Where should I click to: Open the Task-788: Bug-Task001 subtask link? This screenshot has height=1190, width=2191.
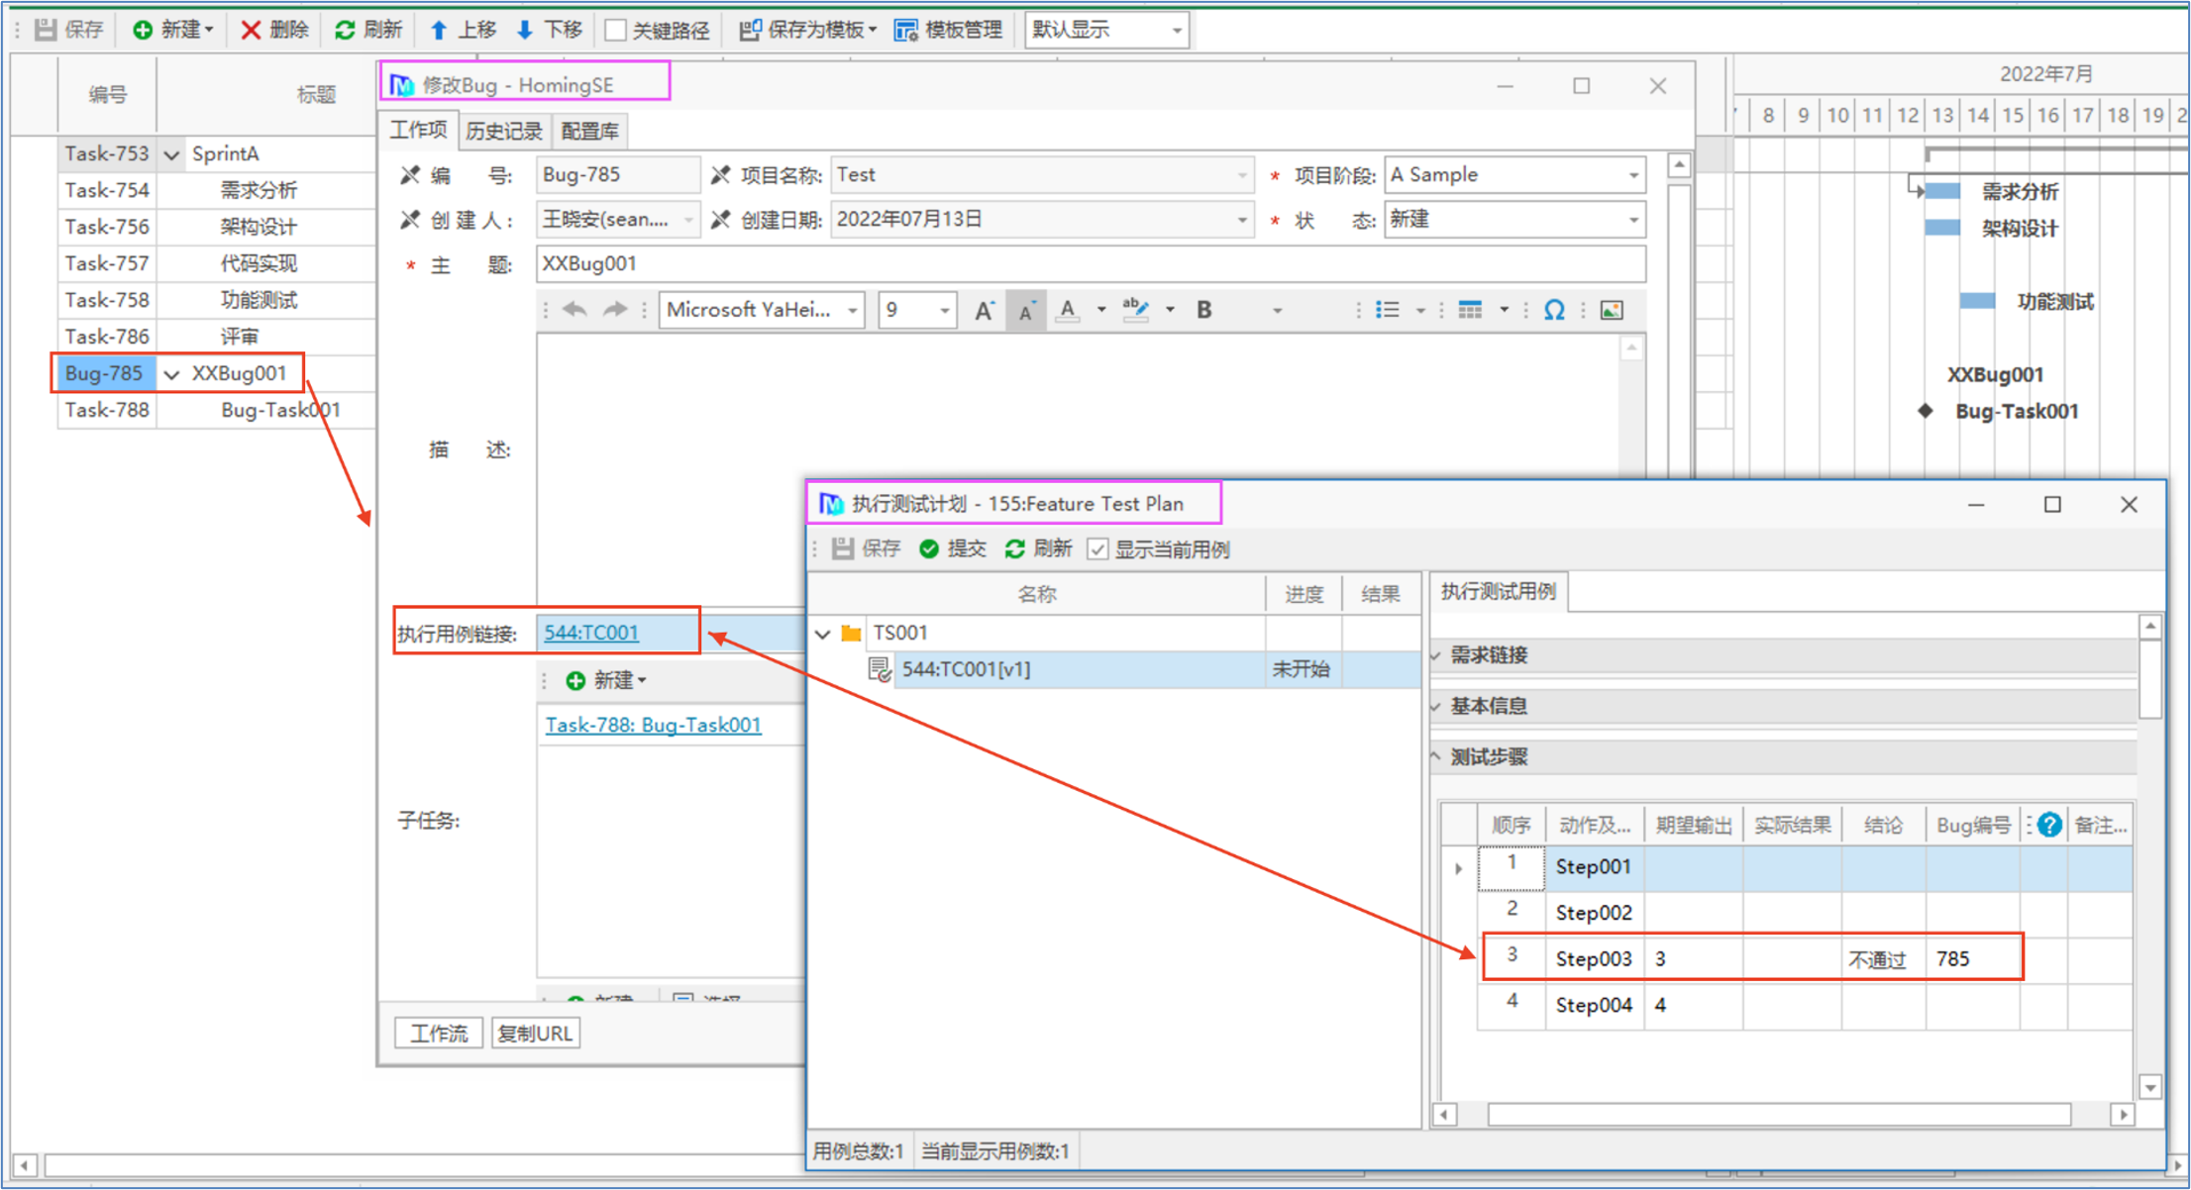[x=654, y=725]
